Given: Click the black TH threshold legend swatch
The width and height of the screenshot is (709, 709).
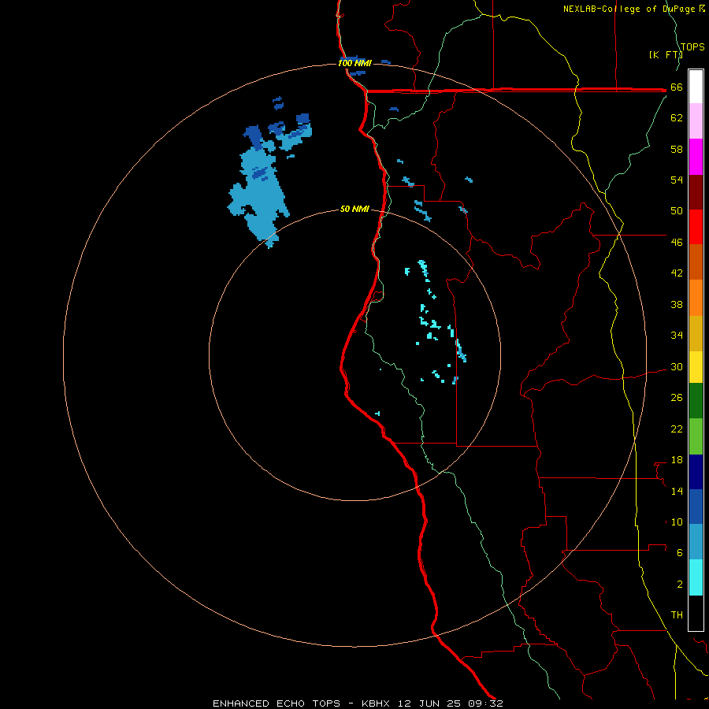Looking at the screenshot, I should point(696,613).
